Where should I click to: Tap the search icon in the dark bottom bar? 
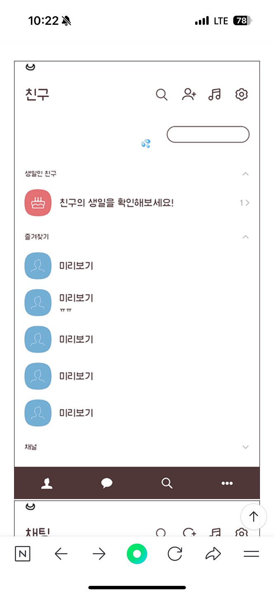pyautogui.click(x=167, y=483)
